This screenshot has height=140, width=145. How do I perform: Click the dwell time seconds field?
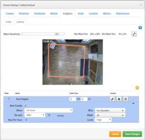coord(84,99)
